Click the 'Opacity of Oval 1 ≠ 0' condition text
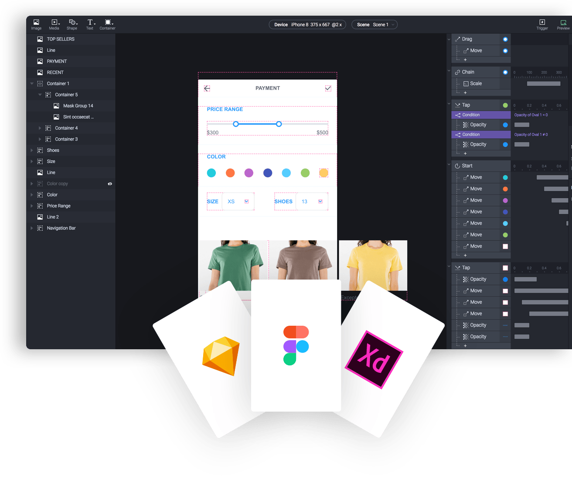 tap(531, 135)
